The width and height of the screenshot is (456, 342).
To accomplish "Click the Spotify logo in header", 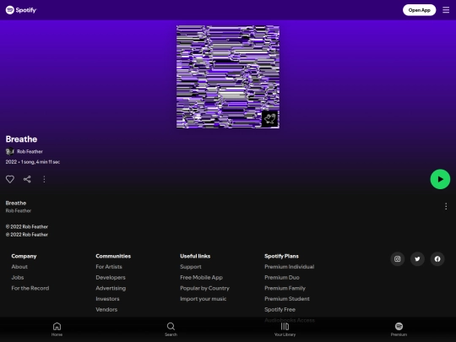I will coord(21,10).
